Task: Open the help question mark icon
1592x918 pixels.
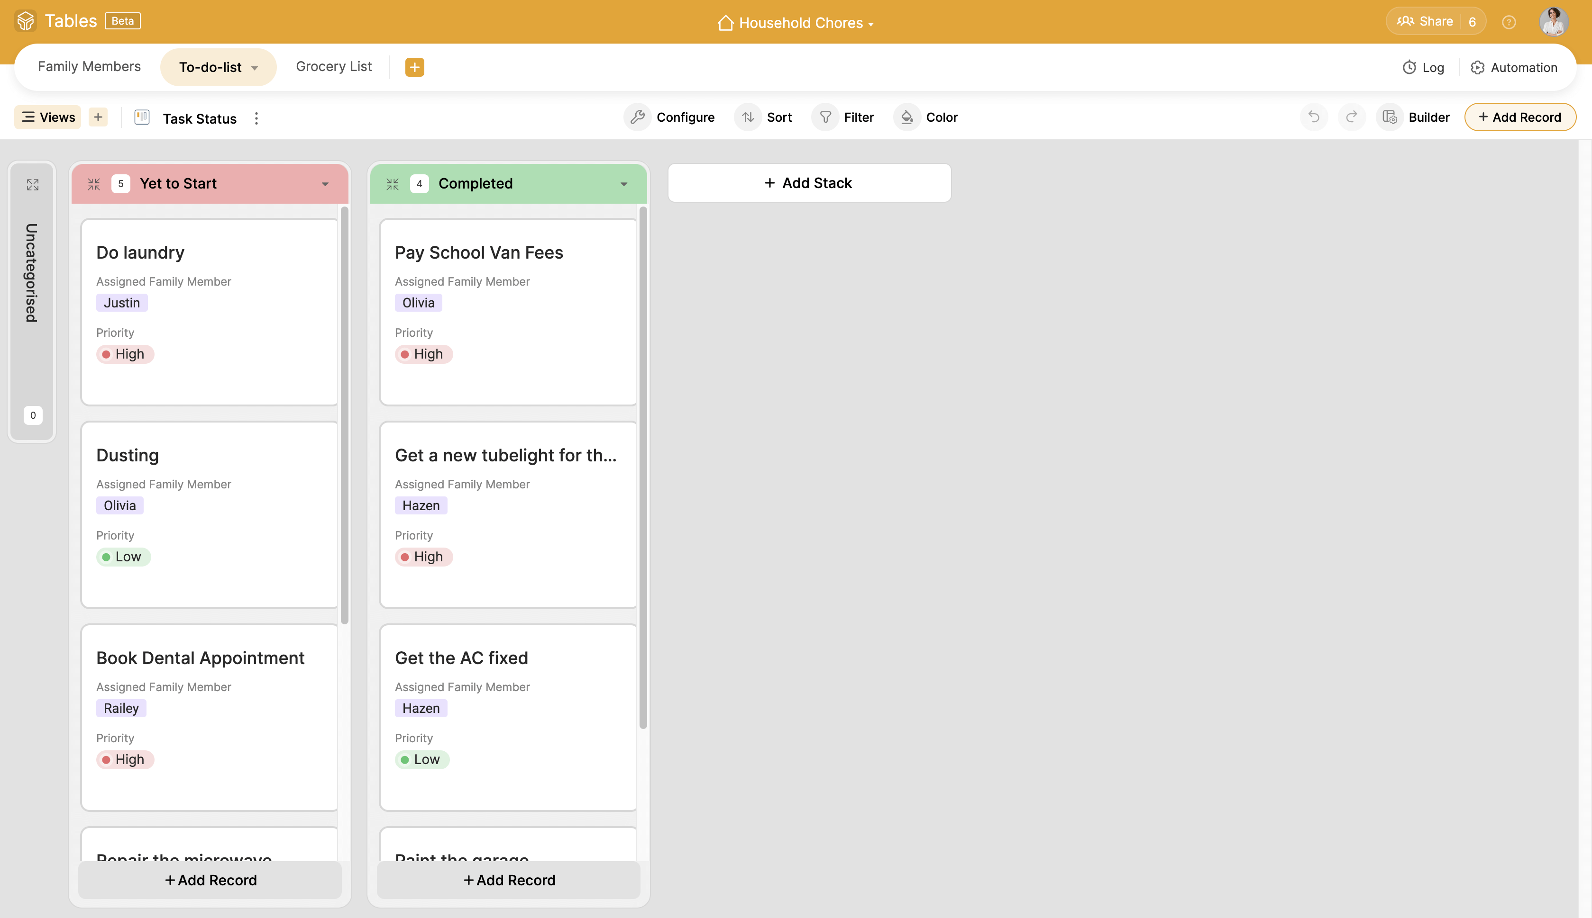Action: (1509, 22)
